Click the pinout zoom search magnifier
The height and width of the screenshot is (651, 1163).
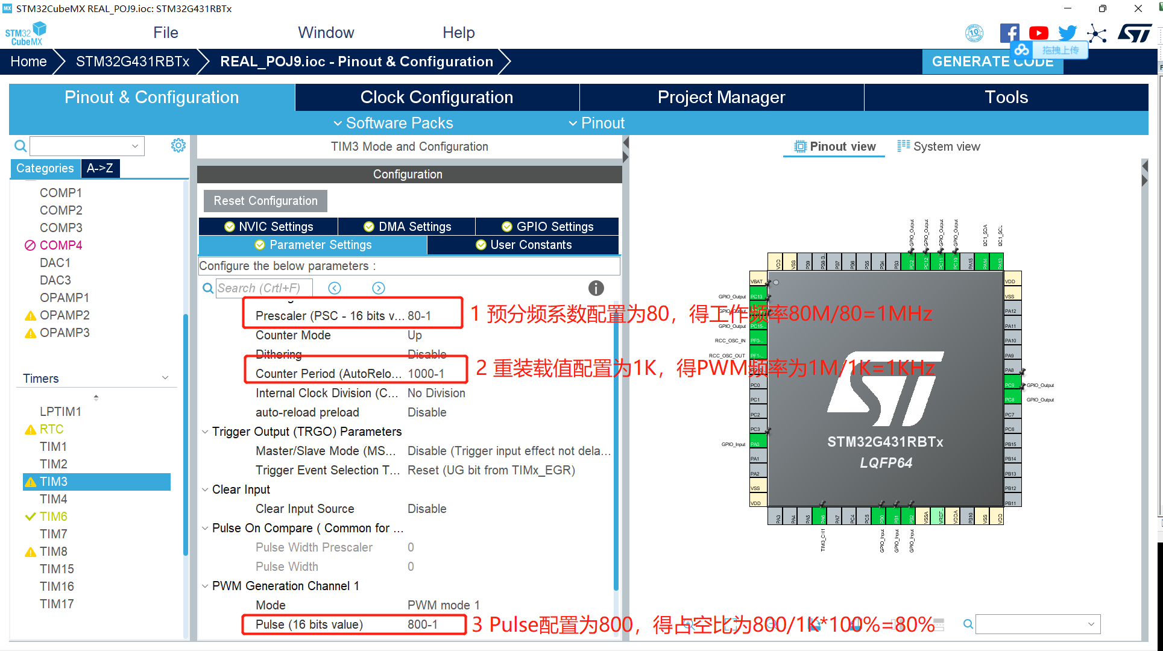968,624
